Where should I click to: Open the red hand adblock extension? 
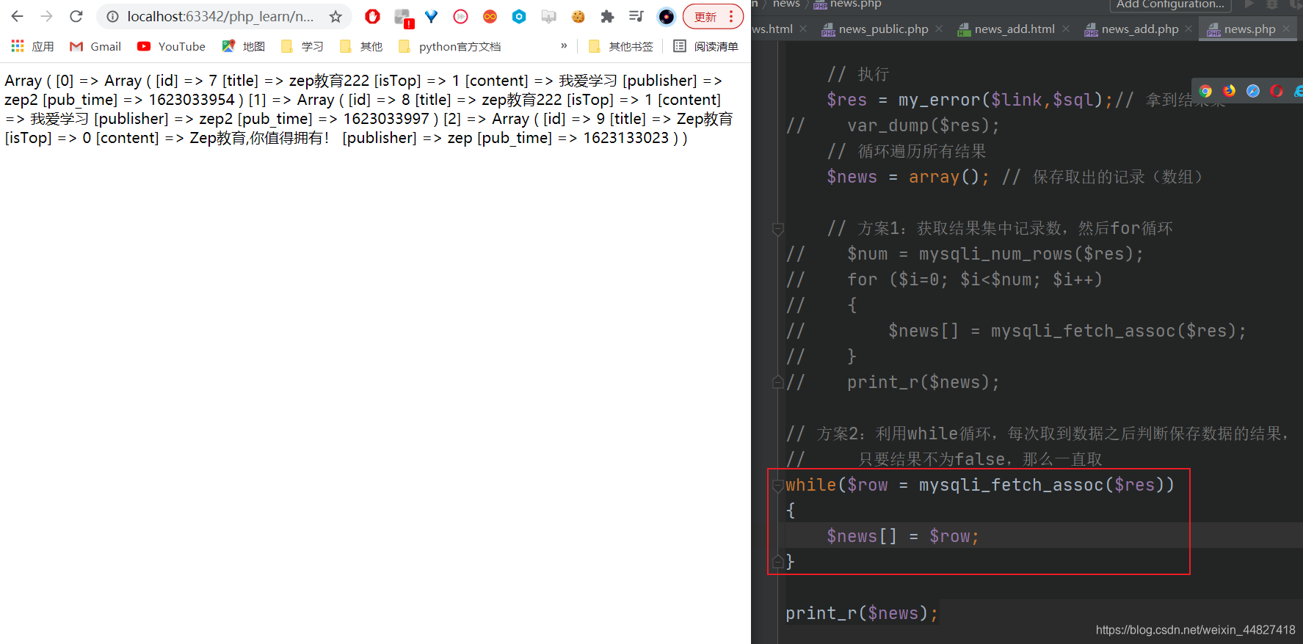[373, 16]
